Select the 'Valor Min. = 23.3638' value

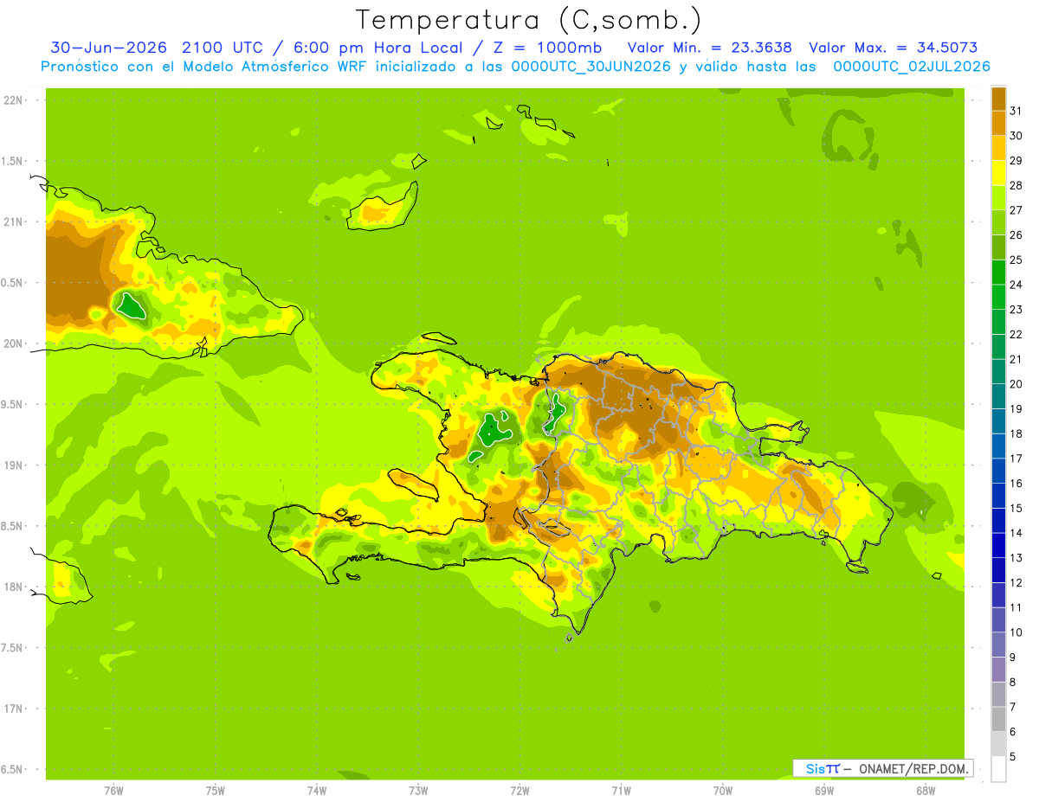(x=709, y=48)
